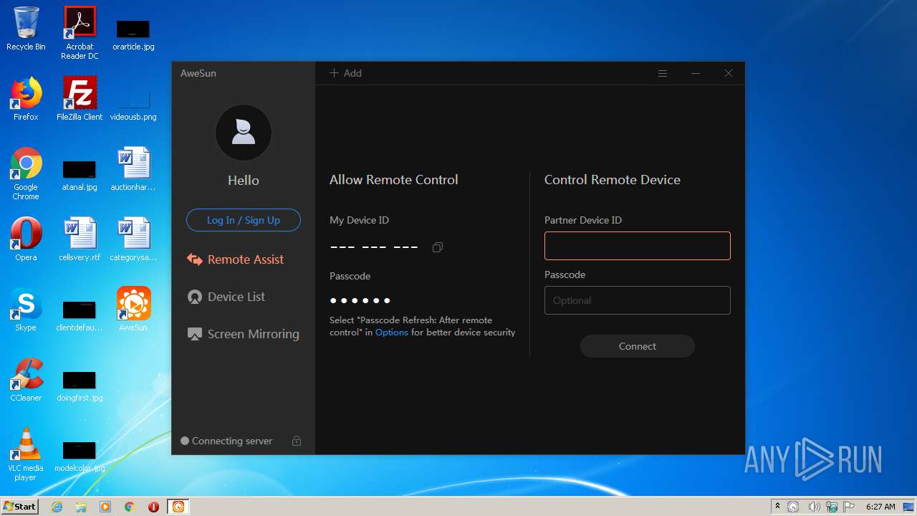Show hidden system tray icons
The height and width of the screenshot is (516, 917).
[x=777, y=506]
